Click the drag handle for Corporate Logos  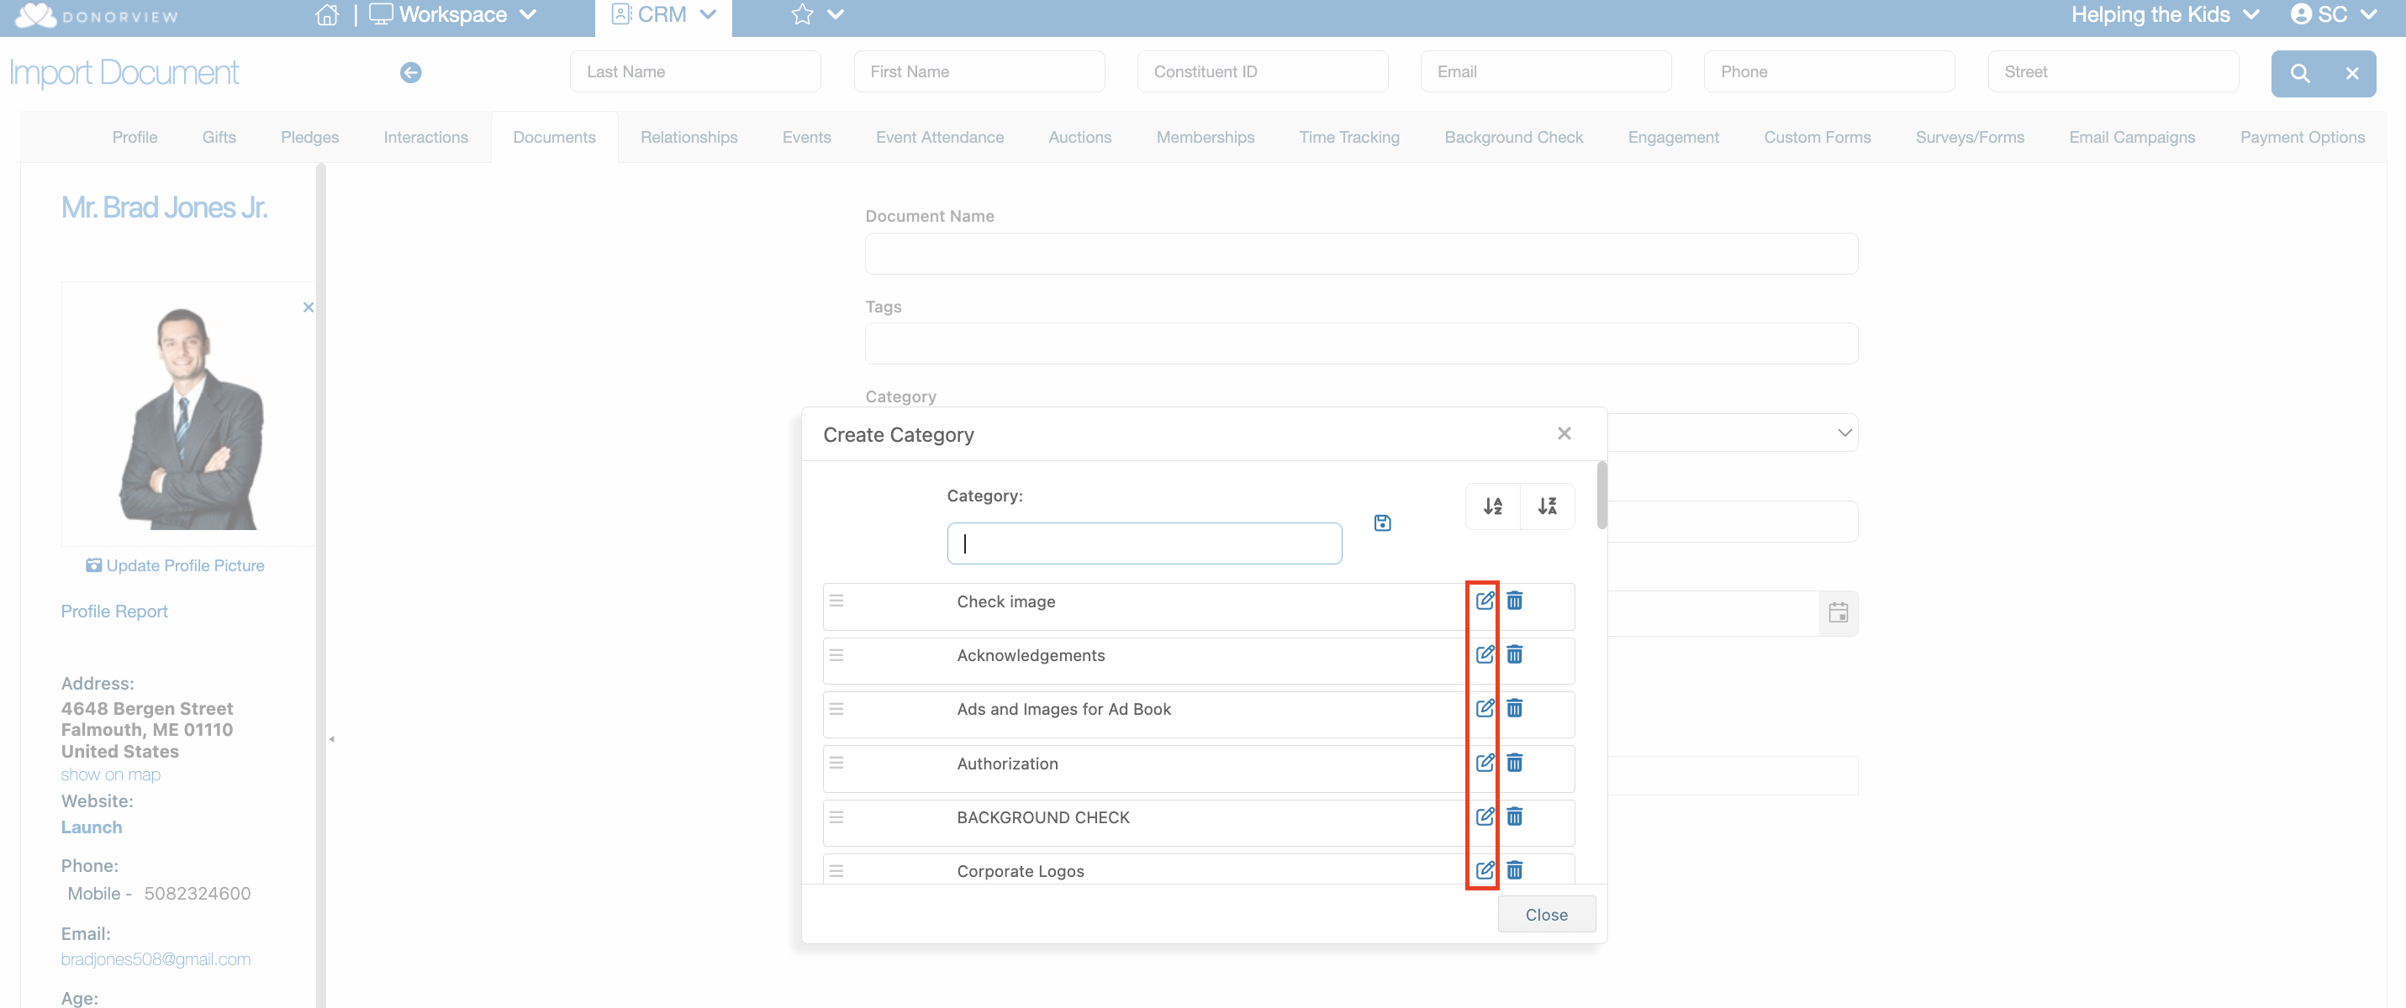click(836, 870)
